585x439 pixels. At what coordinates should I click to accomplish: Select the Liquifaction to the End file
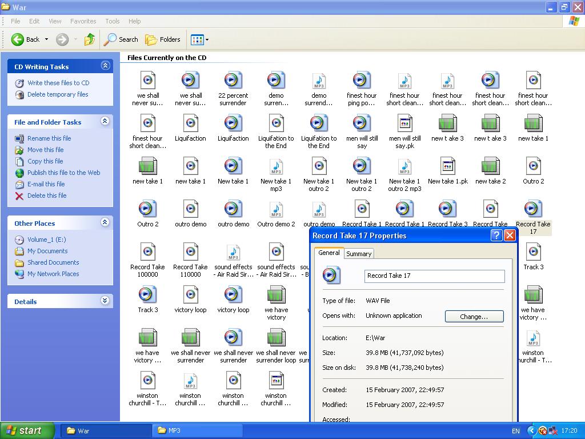click(x=276, y=124)
